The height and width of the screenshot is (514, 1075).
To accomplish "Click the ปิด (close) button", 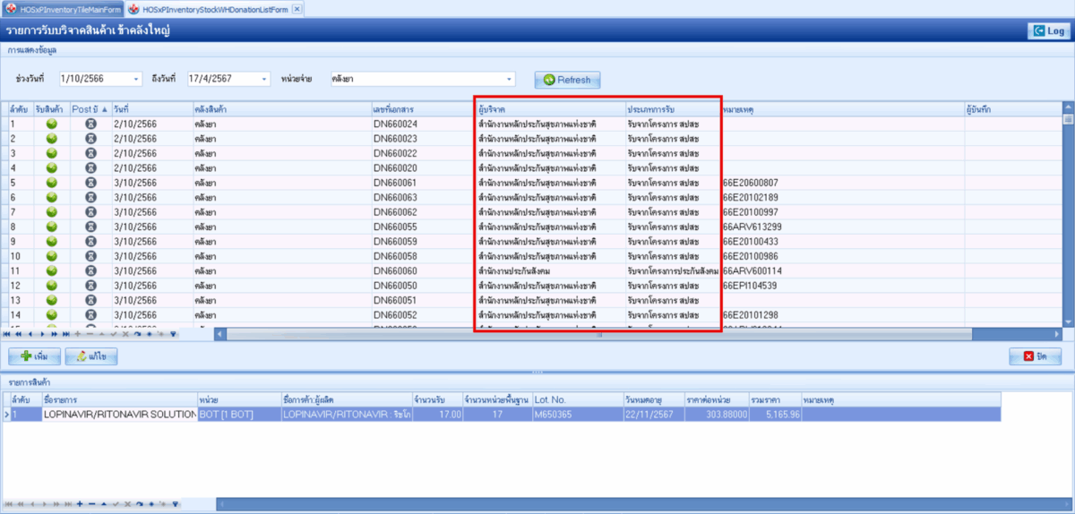I will [1035, 356].
